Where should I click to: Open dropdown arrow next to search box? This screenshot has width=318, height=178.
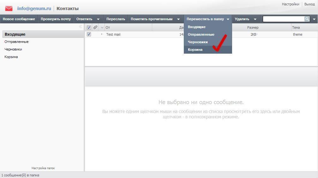tap(314, 19)
